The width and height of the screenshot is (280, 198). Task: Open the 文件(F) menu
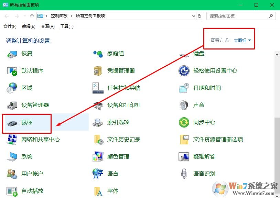[x=10, y=26]
